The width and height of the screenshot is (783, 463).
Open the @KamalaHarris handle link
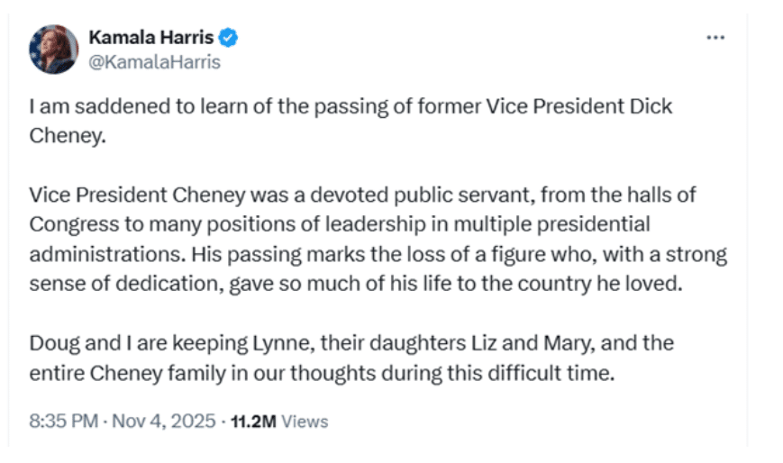[154, 62]
